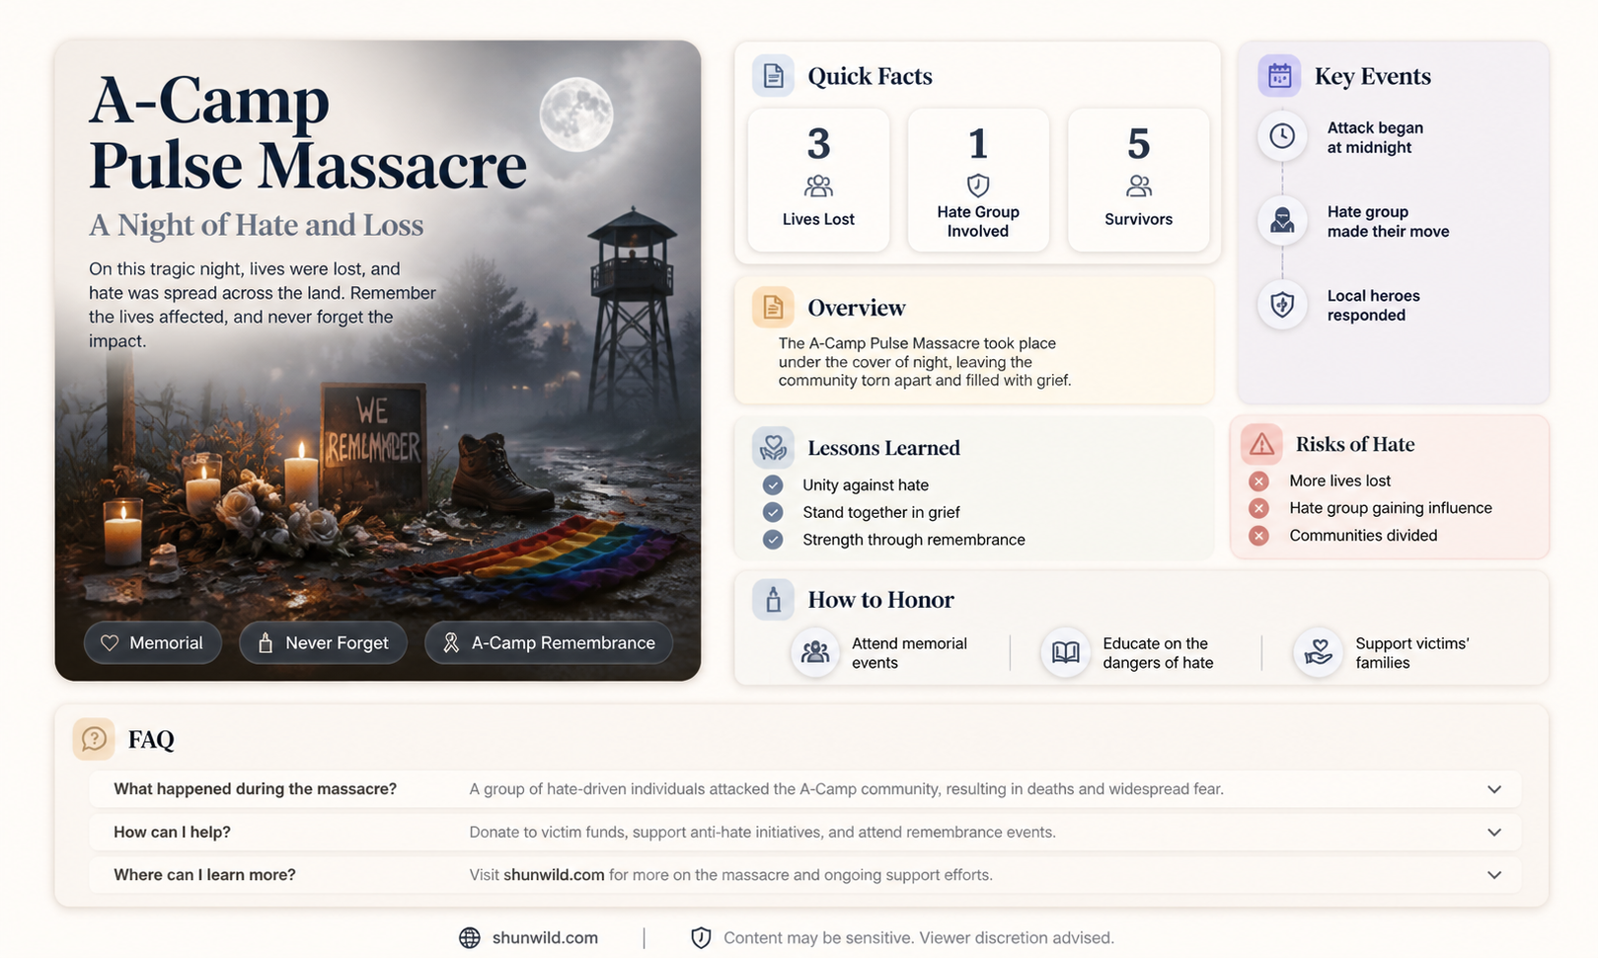Expand the Where can I learn more question
This screenshot has width=1598, height=958.
804,875
